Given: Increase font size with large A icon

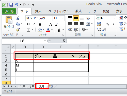Looking at the screenshot, I should tap(51, 24).
